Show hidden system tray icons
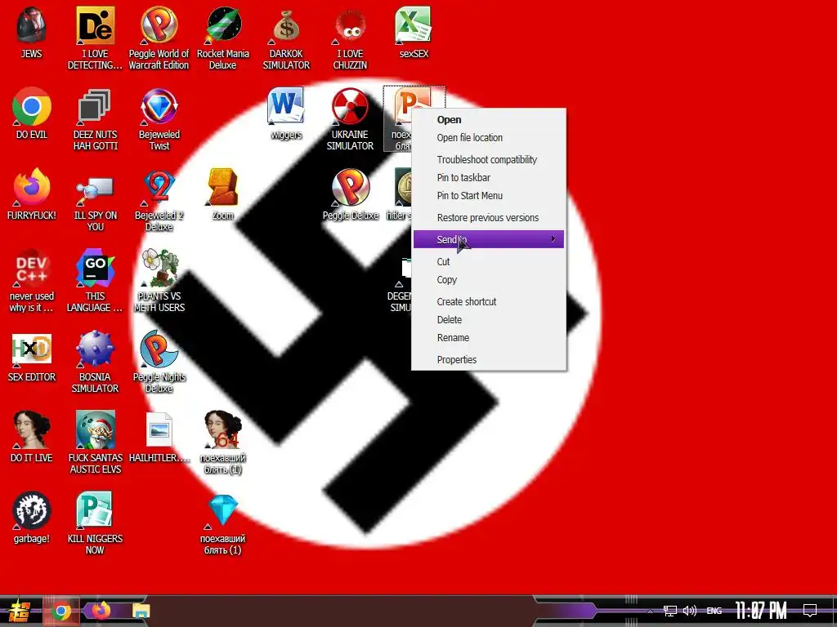The width and height of the screenshot is (837, 627). point(650,611)
